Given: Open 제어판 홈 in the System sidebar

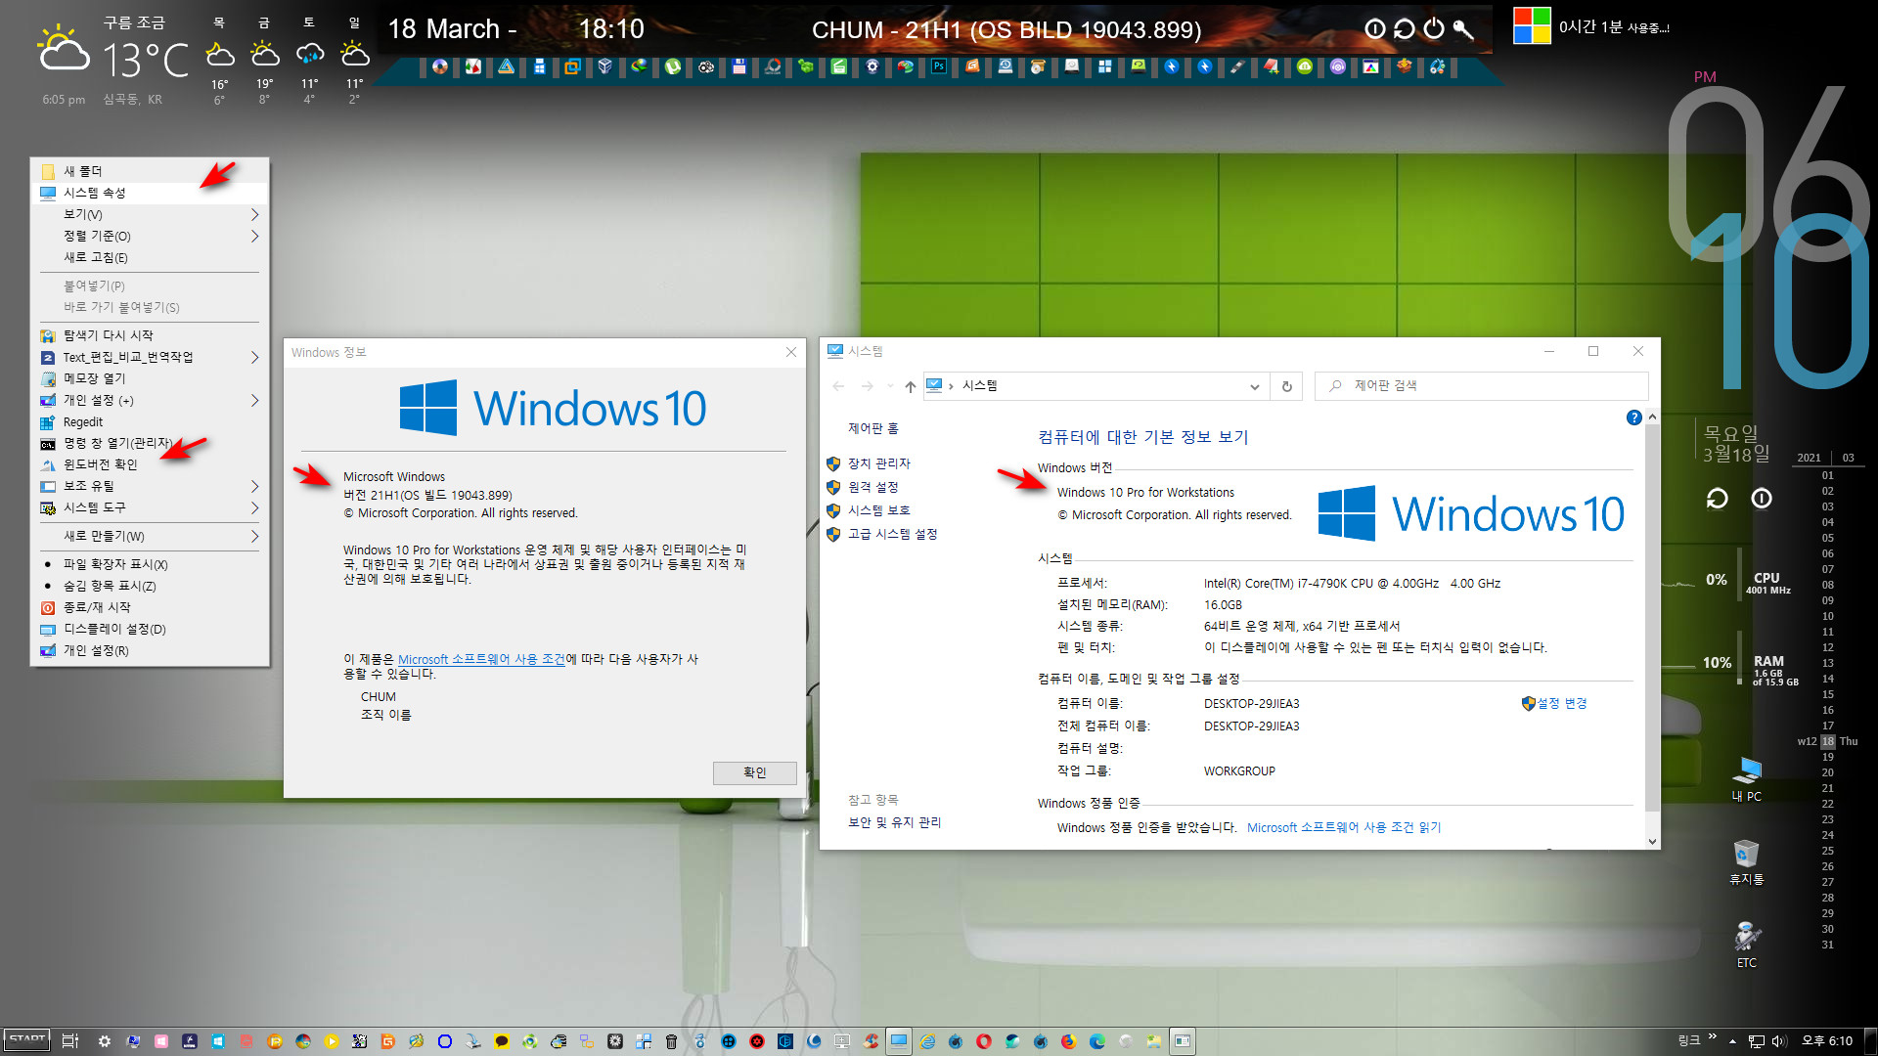Looking at the screenshot, I should tap(872, 428).
